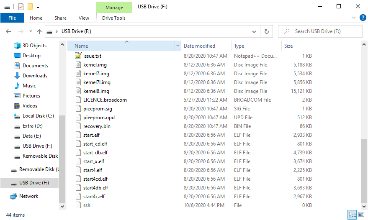This screenshot has height=220, width=368.
Task: Click New Folder icon in title bar
Action: [x=30, y=7]
